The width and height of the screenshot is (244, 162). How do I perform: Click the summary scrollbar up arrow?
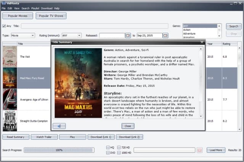click(x=201, y=49)
